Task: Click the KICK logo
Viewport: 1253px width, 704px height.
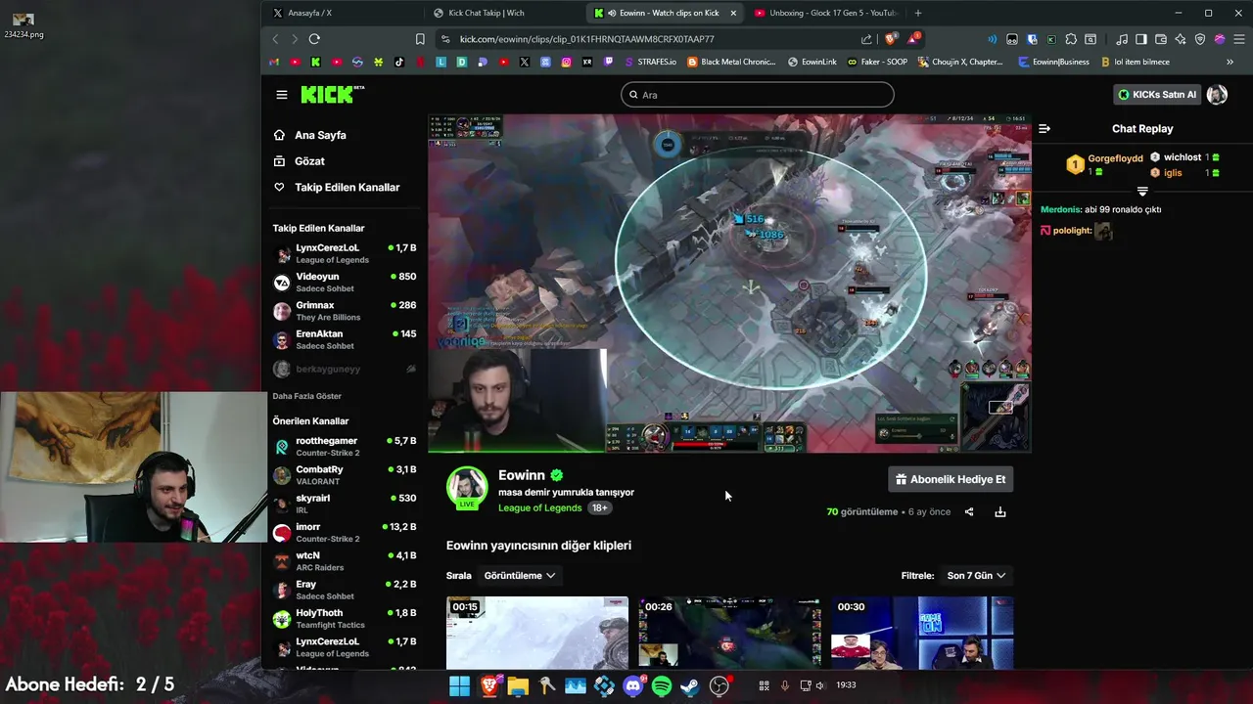Action: pos(331,95)
